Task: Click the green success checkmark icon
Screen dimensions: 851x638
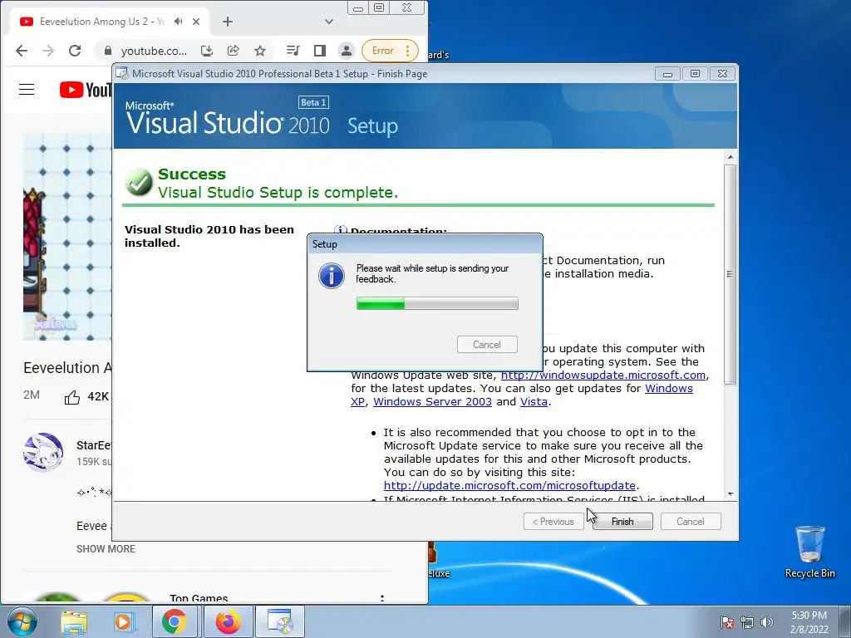Action: coord(139,182)
